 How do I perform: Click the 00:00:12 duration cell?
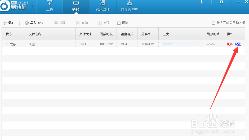click(x=106, y=44)
